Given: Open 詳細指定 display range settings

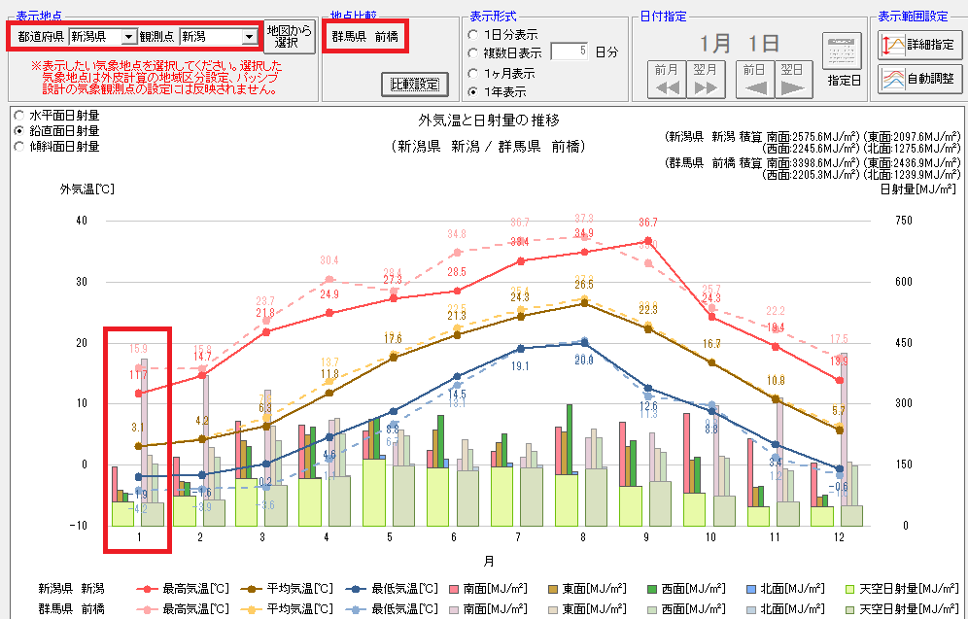Looking at the screenshot, I should (919, 45).
